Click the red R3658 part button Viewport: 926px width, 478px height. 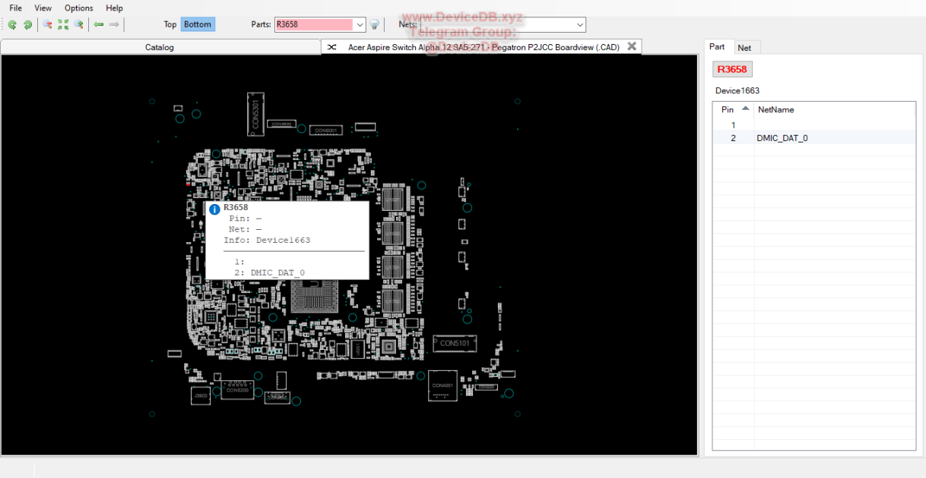(x=732, y=69)
